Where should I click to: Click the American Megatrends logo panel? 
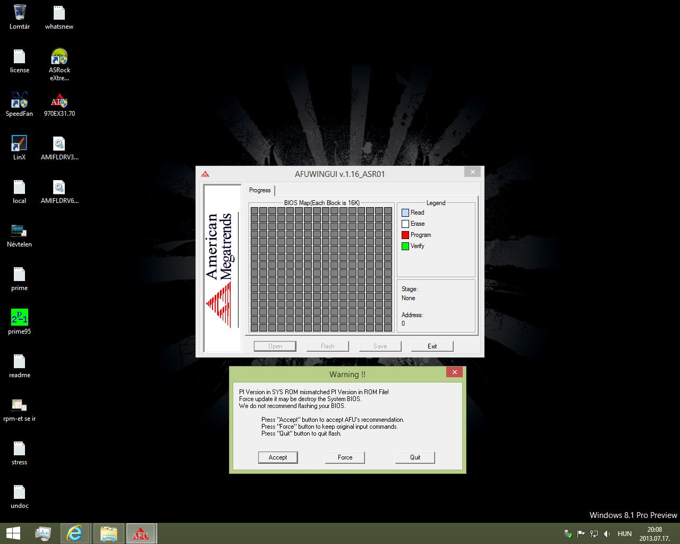tap(223, 268)
